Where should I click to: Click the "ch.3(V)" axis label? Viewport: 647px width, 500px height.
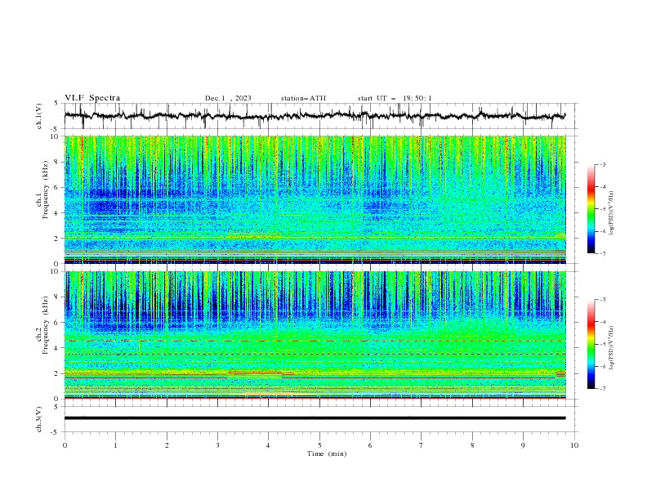coord(39,419)
